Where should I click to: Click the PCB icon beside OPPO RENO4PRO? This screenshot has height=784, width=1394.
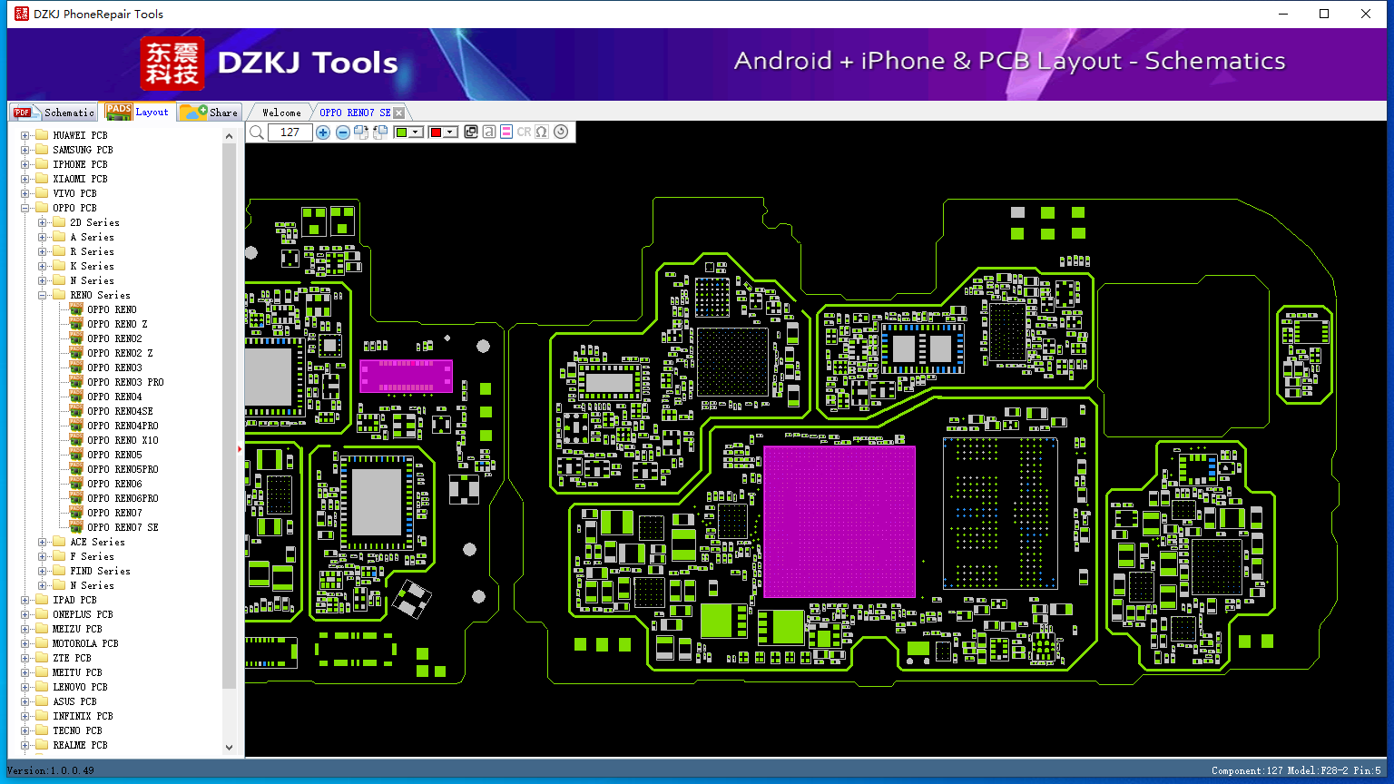coord(76,426)
